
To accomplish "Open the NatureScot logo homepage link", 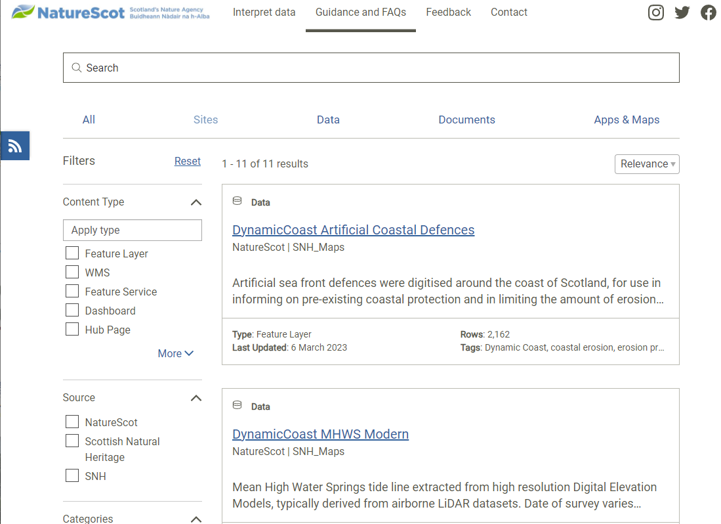I will click(x=110, y=12).
